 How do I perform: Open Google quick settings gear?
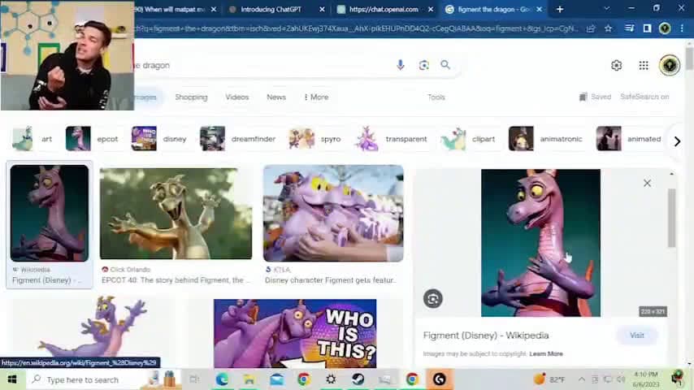[616, 66]
